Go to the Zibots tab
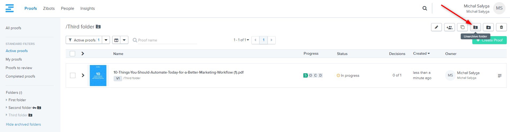The width and height of the screenshot is (510, 132). point(49,8)
